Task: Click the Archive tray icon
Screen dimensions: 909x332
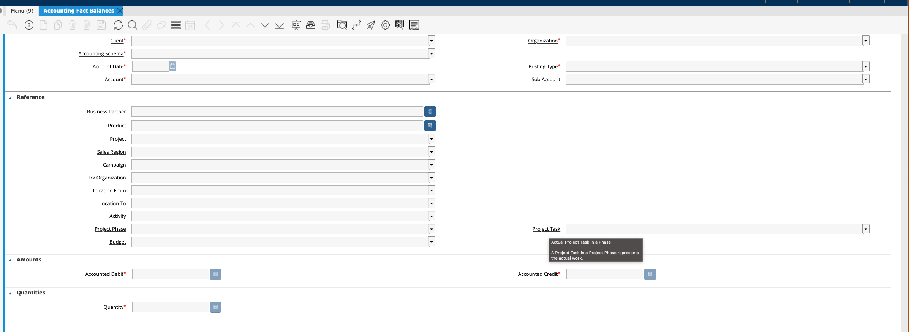Action: (311, 25)
